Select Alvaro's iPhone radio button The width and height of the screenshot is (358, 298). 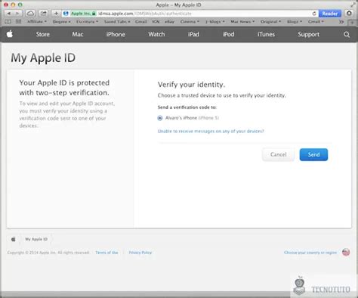(x=160, y=118)
